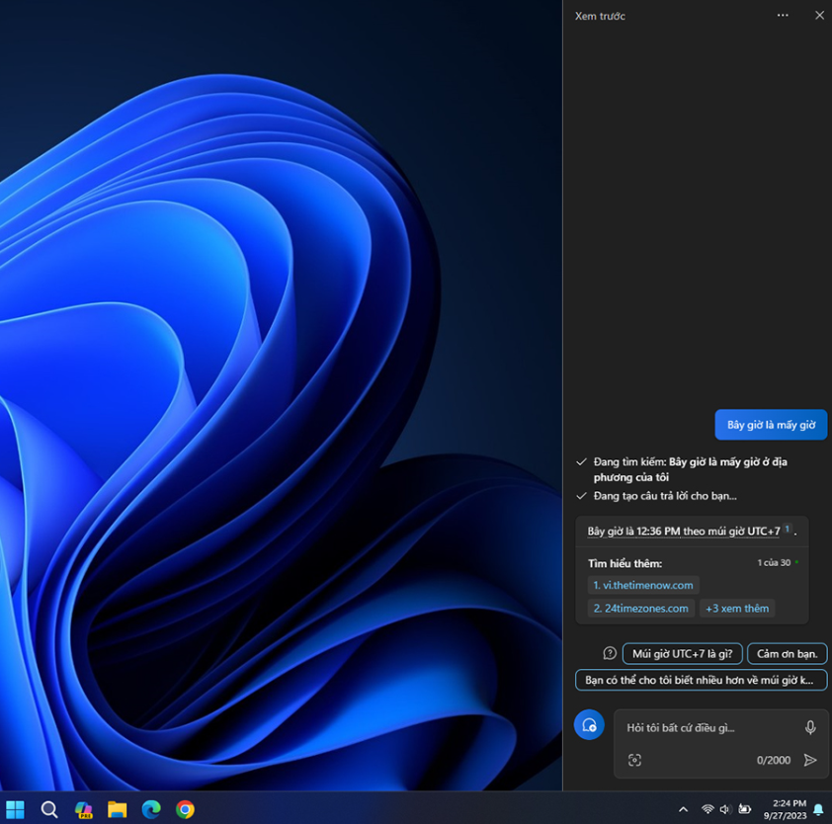
Task: Open taskbar Search
Action: (49, 809)
